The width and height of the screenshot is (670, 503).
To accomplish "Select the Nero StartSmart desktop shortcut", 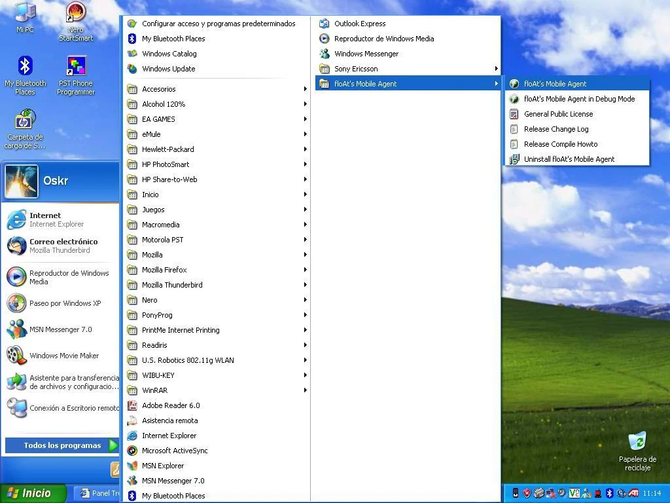I will click(76, 22).
